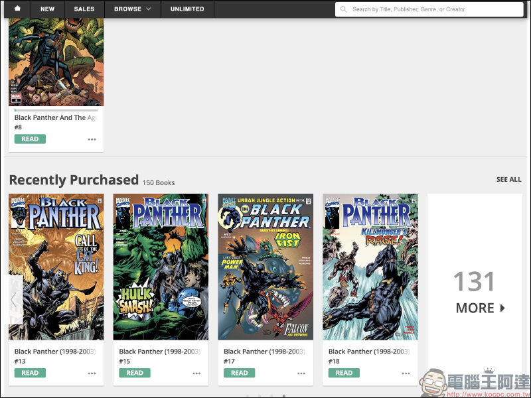Open more options for issue #8

coord(92,139)
